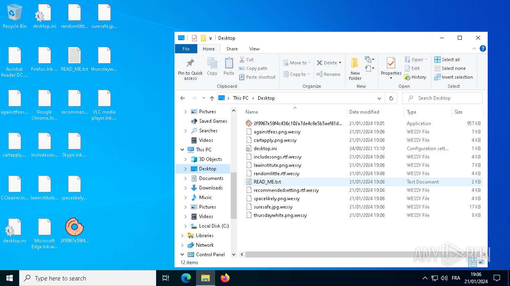Collapse This PC tree node
This screenshot has height=286, width=510.
point(182,150)
